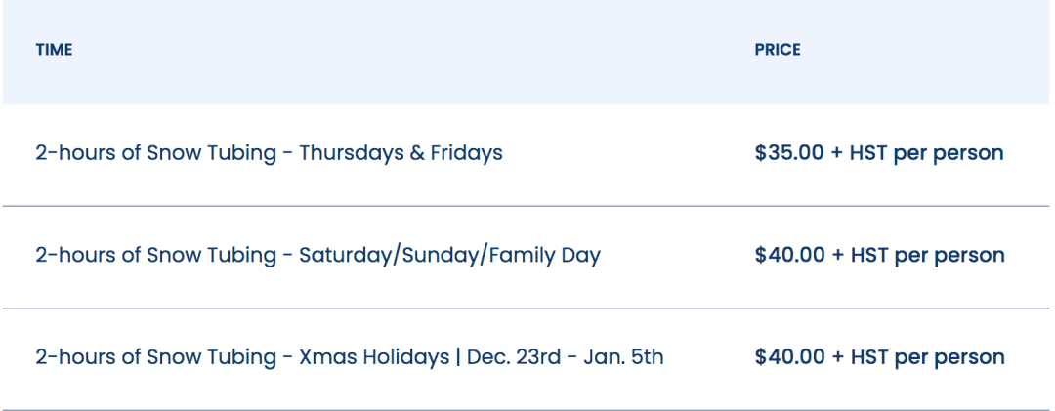Click "HST" in the Xmas Holidays price

pos(868,357)
